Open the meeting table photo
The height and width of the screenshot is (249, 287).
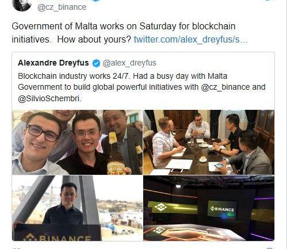(209, 142)
